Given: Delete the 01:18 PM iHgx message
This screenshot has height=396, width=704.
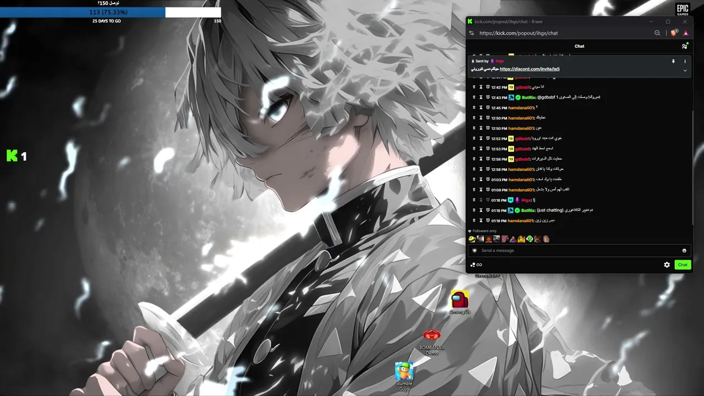Looking at the screenshot, I should click(474, 200).
